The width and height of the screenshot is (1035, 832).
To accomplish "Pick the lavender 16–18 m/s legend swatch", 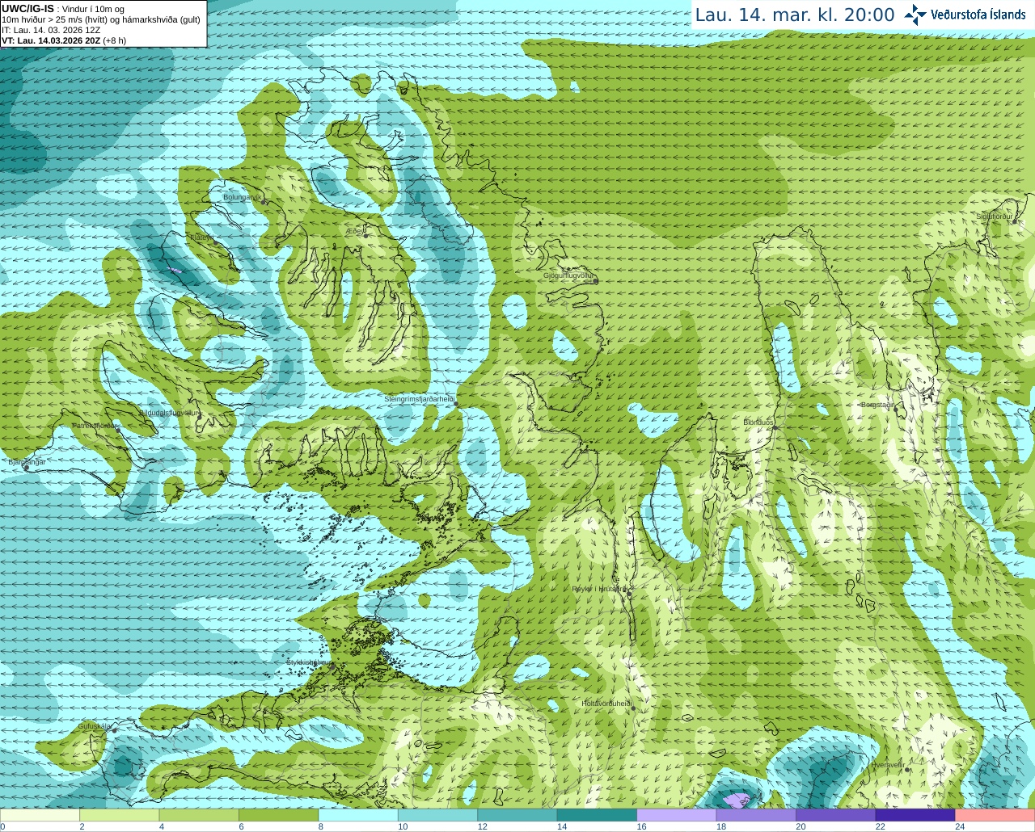I will tap(677, 815).
